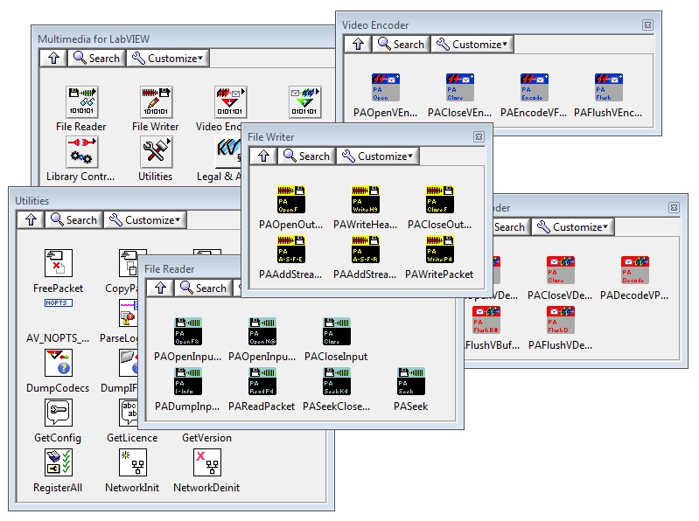Open the Customize dropdown in Multimedia for LabVIEW
The height and width of the screenshot is (521, 699).
tap(168, 59)
